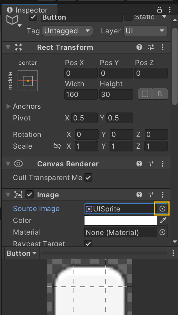Pick color with the eyedropper icon
178x315 pixels.
point(163,220)
